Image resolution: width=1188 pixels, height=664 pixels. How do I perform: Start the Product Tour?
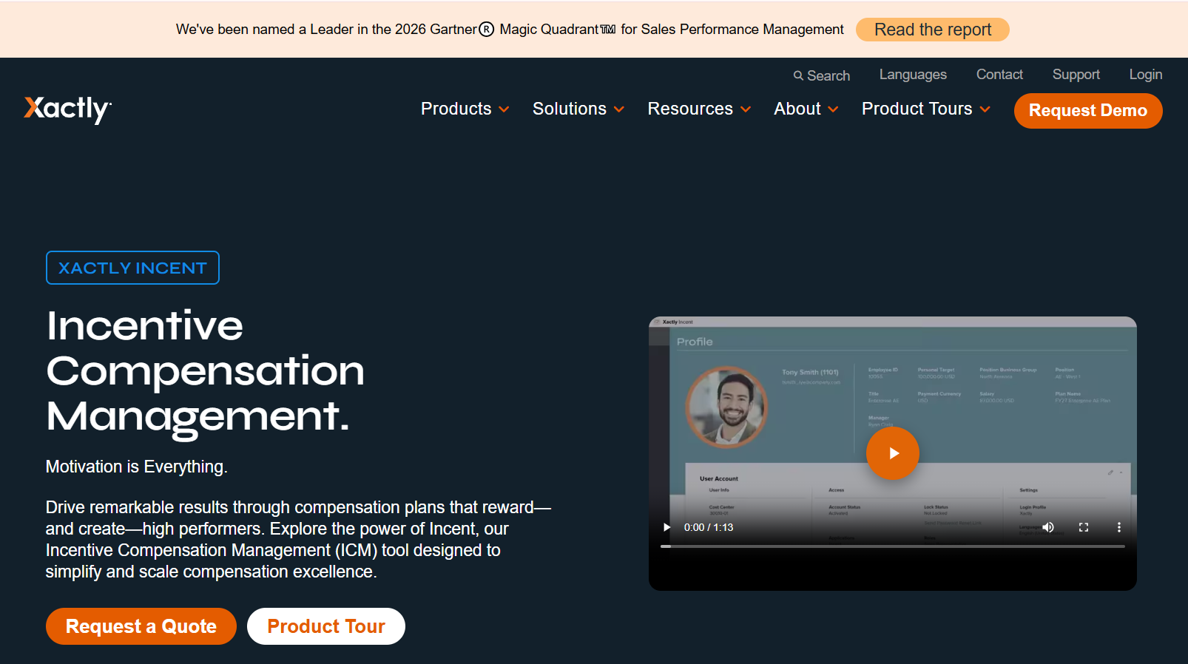click(x=326, y=626)
